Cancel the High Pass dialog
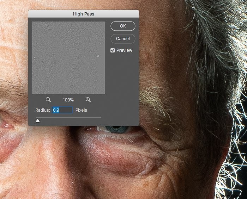Screen dimensions: 247x199 123,39
